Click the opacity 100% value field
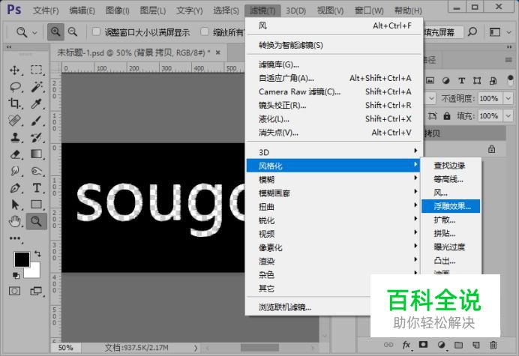The image size is (519, 356). (x=489, y=98)
